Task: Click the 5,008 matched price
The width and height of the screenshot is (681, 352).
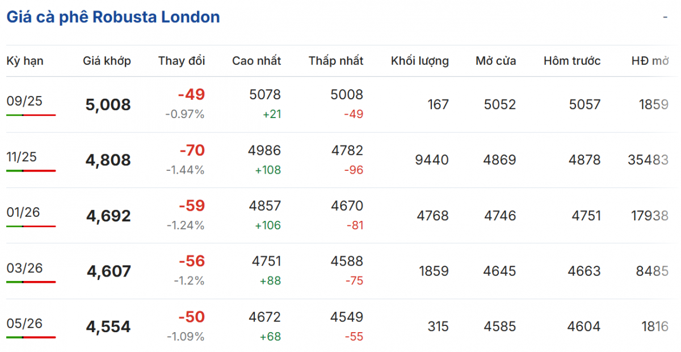Action: (x=108, y=105)
